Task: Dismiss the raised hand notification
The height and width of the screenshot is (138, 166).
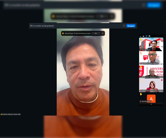Action: click(x=102, y=33)
